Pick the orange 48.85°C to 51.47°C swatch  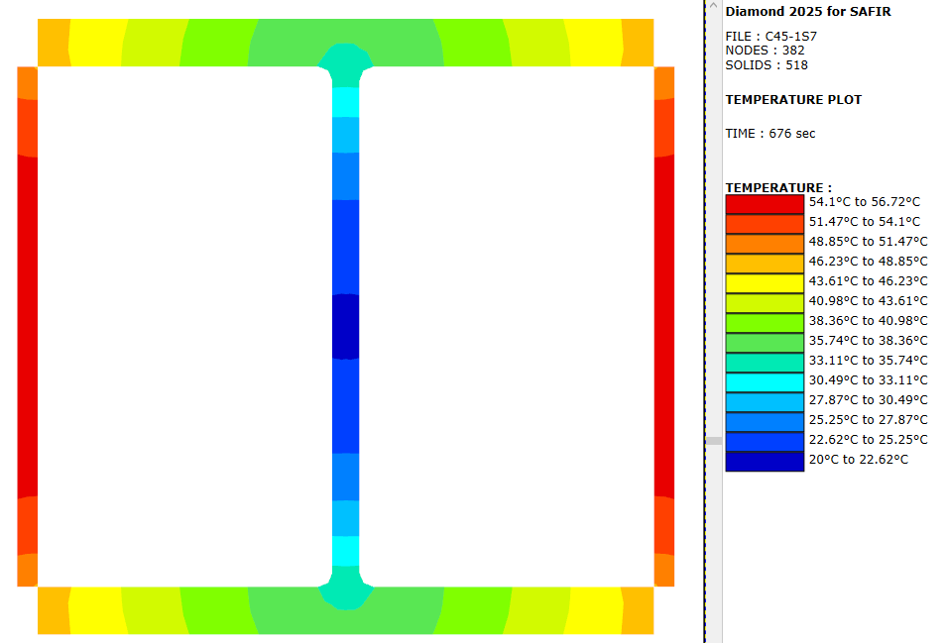click(764, 244)
